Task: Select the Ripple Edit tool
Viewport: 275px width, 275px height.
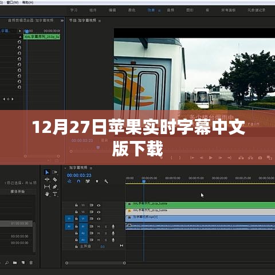Action: (47, 179)
